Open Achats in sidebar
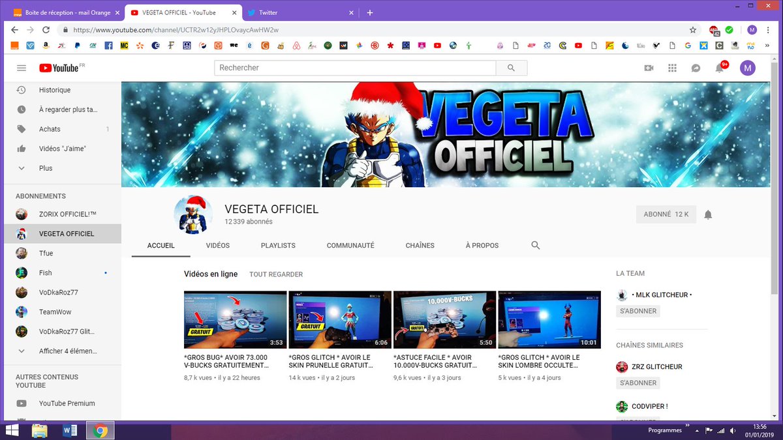 pos(61,129)
